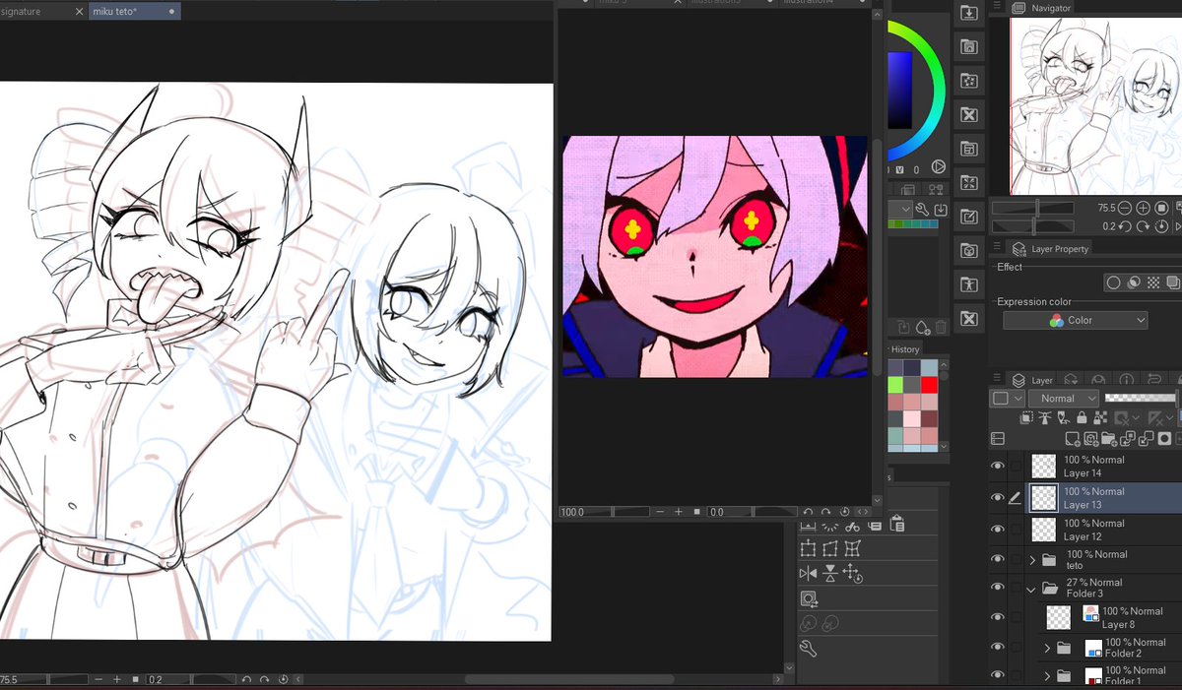This screenshot has height=690, width=1182.
Task: Select the Flip Horizontal icon
Action: click(809, 573)
